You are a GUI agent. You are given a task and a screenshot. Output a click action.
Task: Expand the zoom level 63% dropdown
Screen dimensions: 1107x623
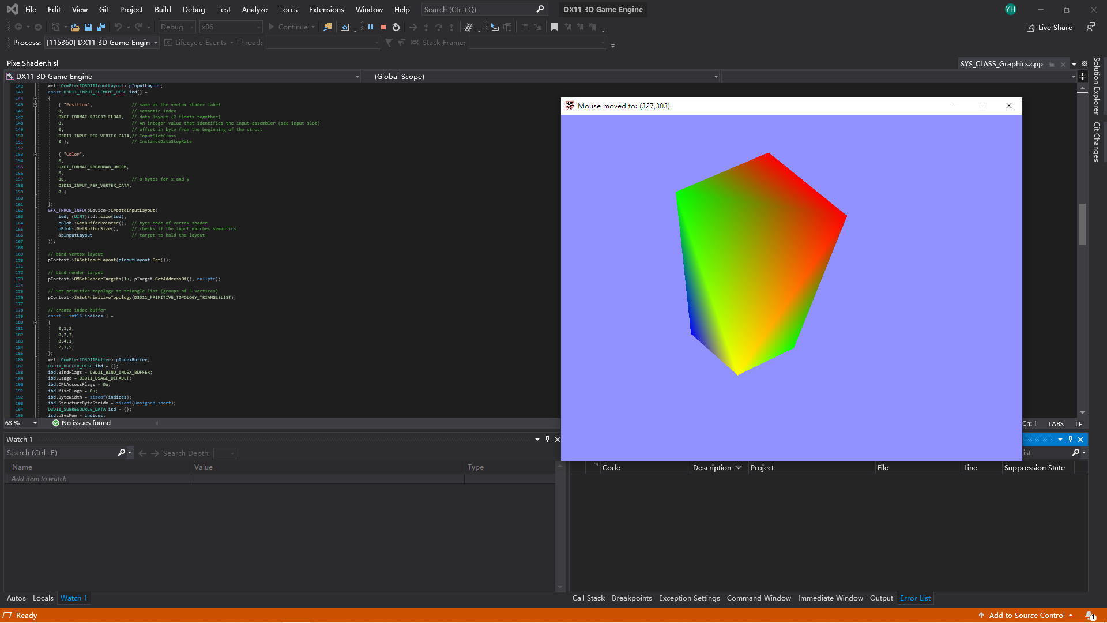click(x=35, y=423)
